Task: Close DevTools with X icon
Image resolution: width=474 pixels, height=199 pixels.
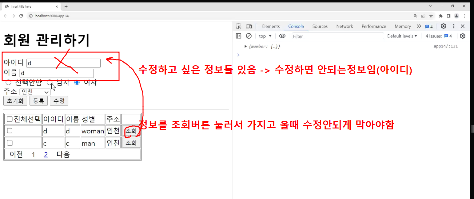Action: click(x=463, y=26)
